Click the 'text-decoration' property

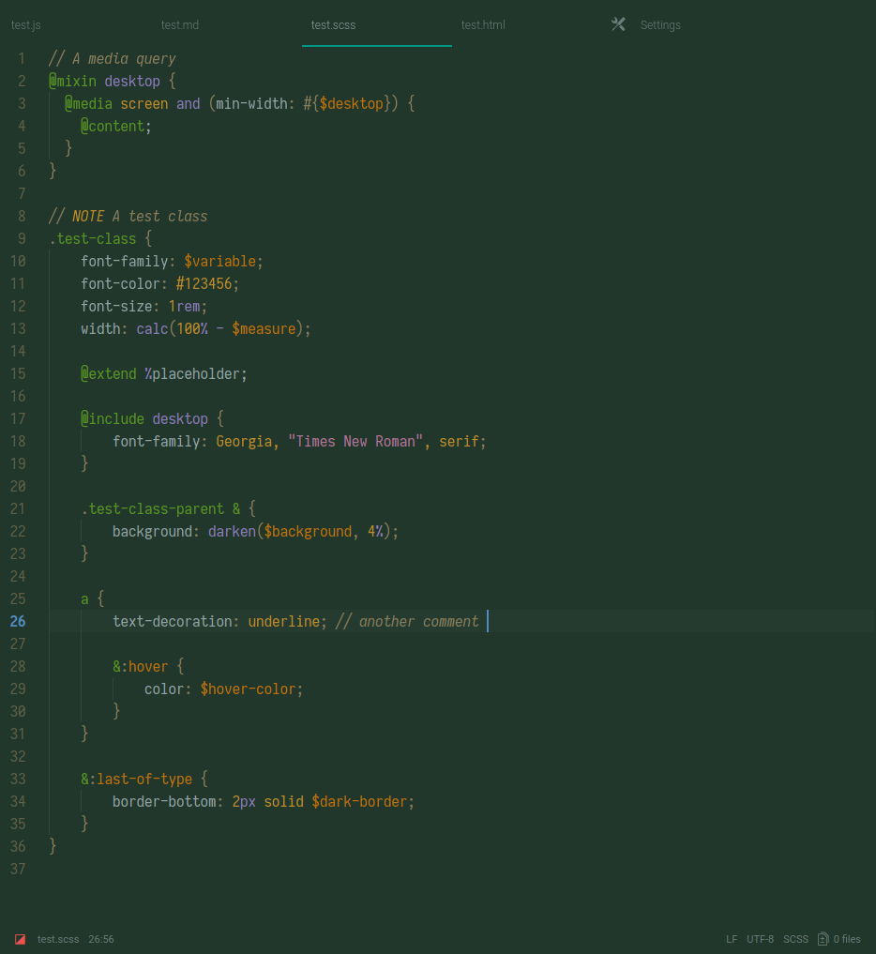click(x=173, y=622)
